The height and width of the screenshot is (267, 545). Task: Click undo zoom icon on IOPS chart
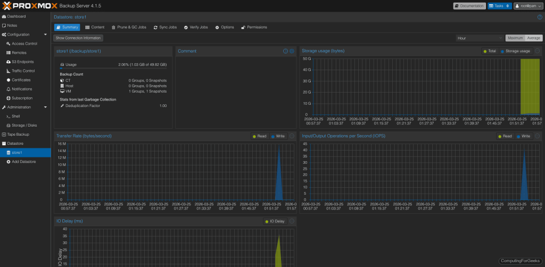tap(538, 136)
